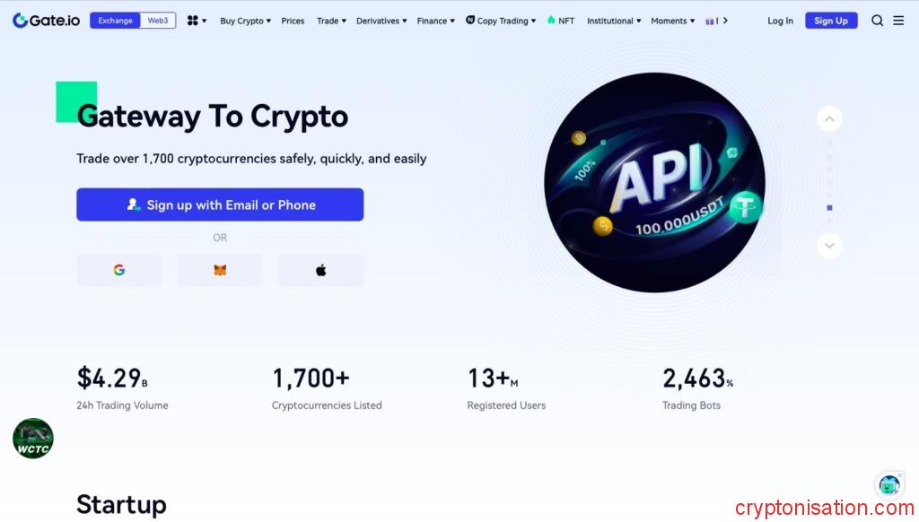Click Sign up with Email or Phone
The width and height of the screenshot is (919, 522).
click(220, 204)
